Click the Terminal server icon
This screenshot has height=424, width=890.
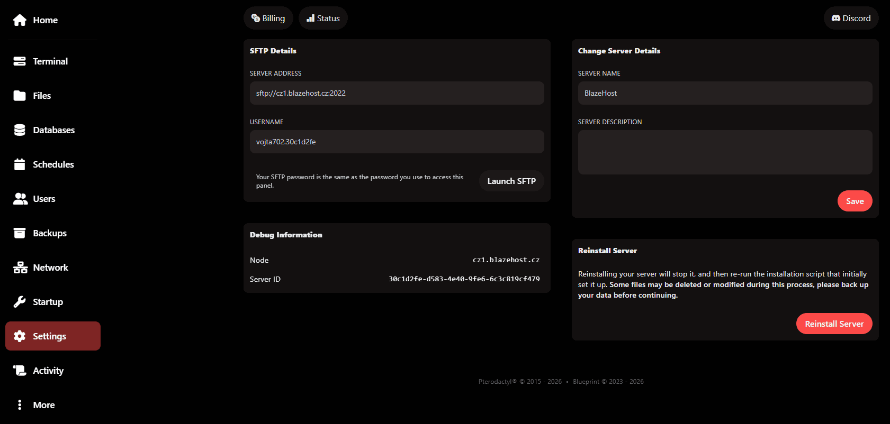[x=20, y=61]
